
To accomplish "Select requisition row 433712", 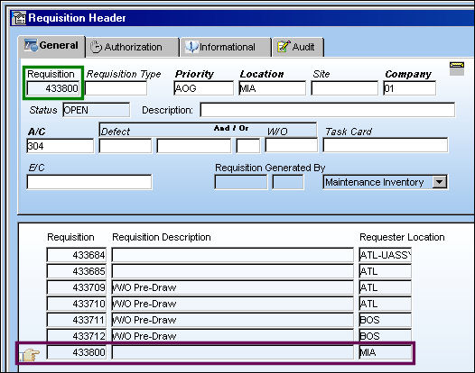I will pos(77,335).
